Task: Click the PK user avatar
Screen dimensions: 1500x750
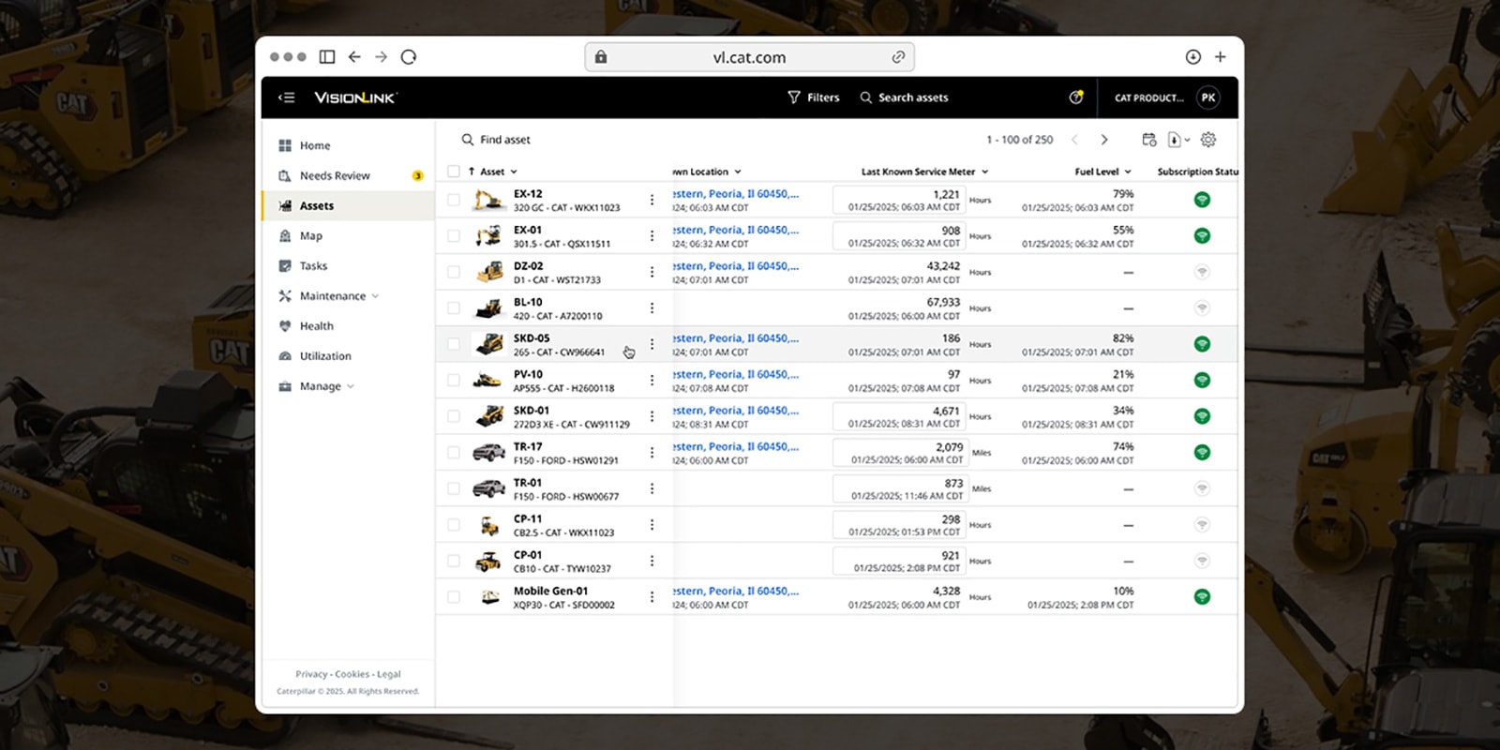Action: click(x=1208, y=97)
